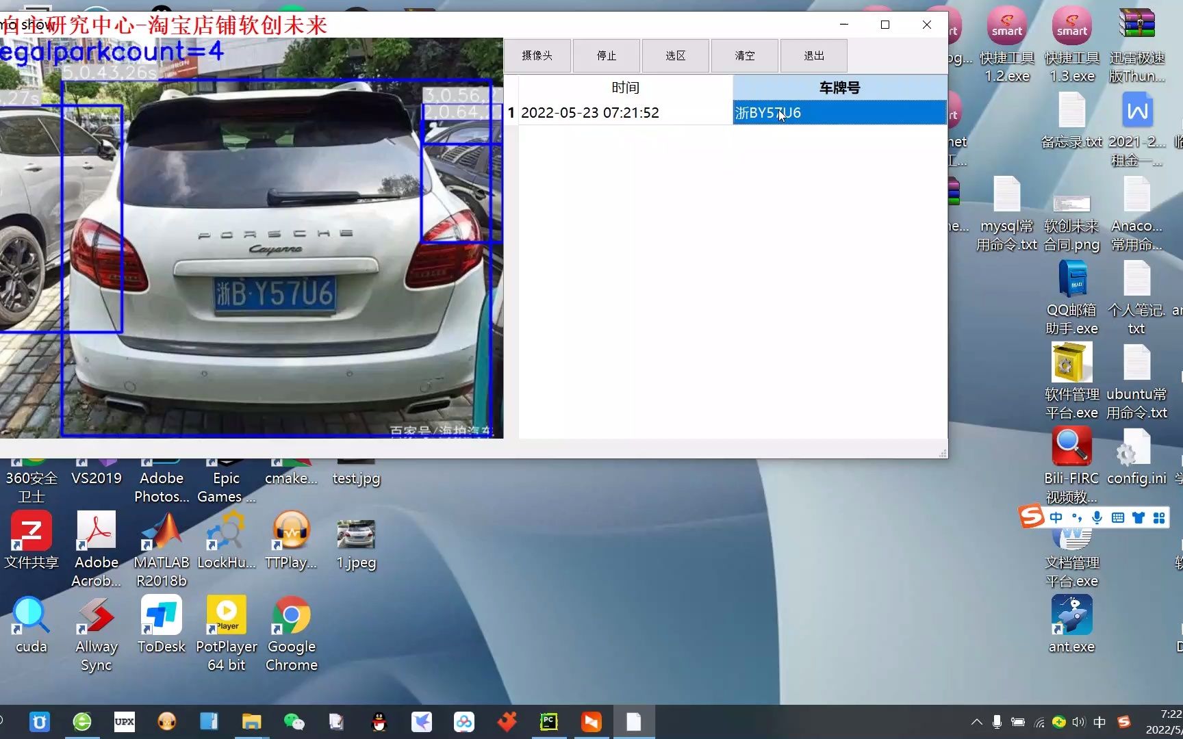Open UPX app from the taskbar
Viewport: 1183px width, 739px height.
(x=125, y=722)
